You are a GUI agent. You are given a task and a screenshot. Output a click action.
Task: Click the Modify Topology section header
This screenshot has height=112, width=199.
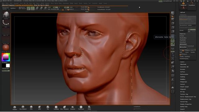pos(185,57)
